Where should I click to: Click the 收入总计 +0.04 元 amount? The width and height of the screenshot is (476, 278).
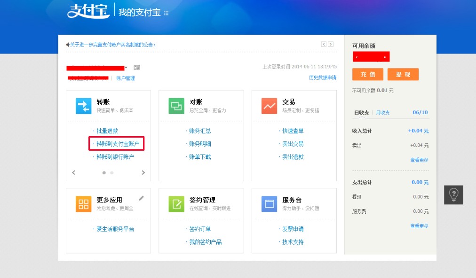[418, 131]
